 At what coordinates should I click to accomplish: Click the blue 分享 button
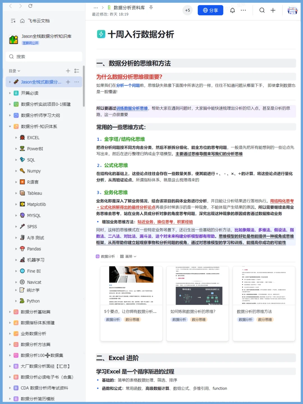210,10
